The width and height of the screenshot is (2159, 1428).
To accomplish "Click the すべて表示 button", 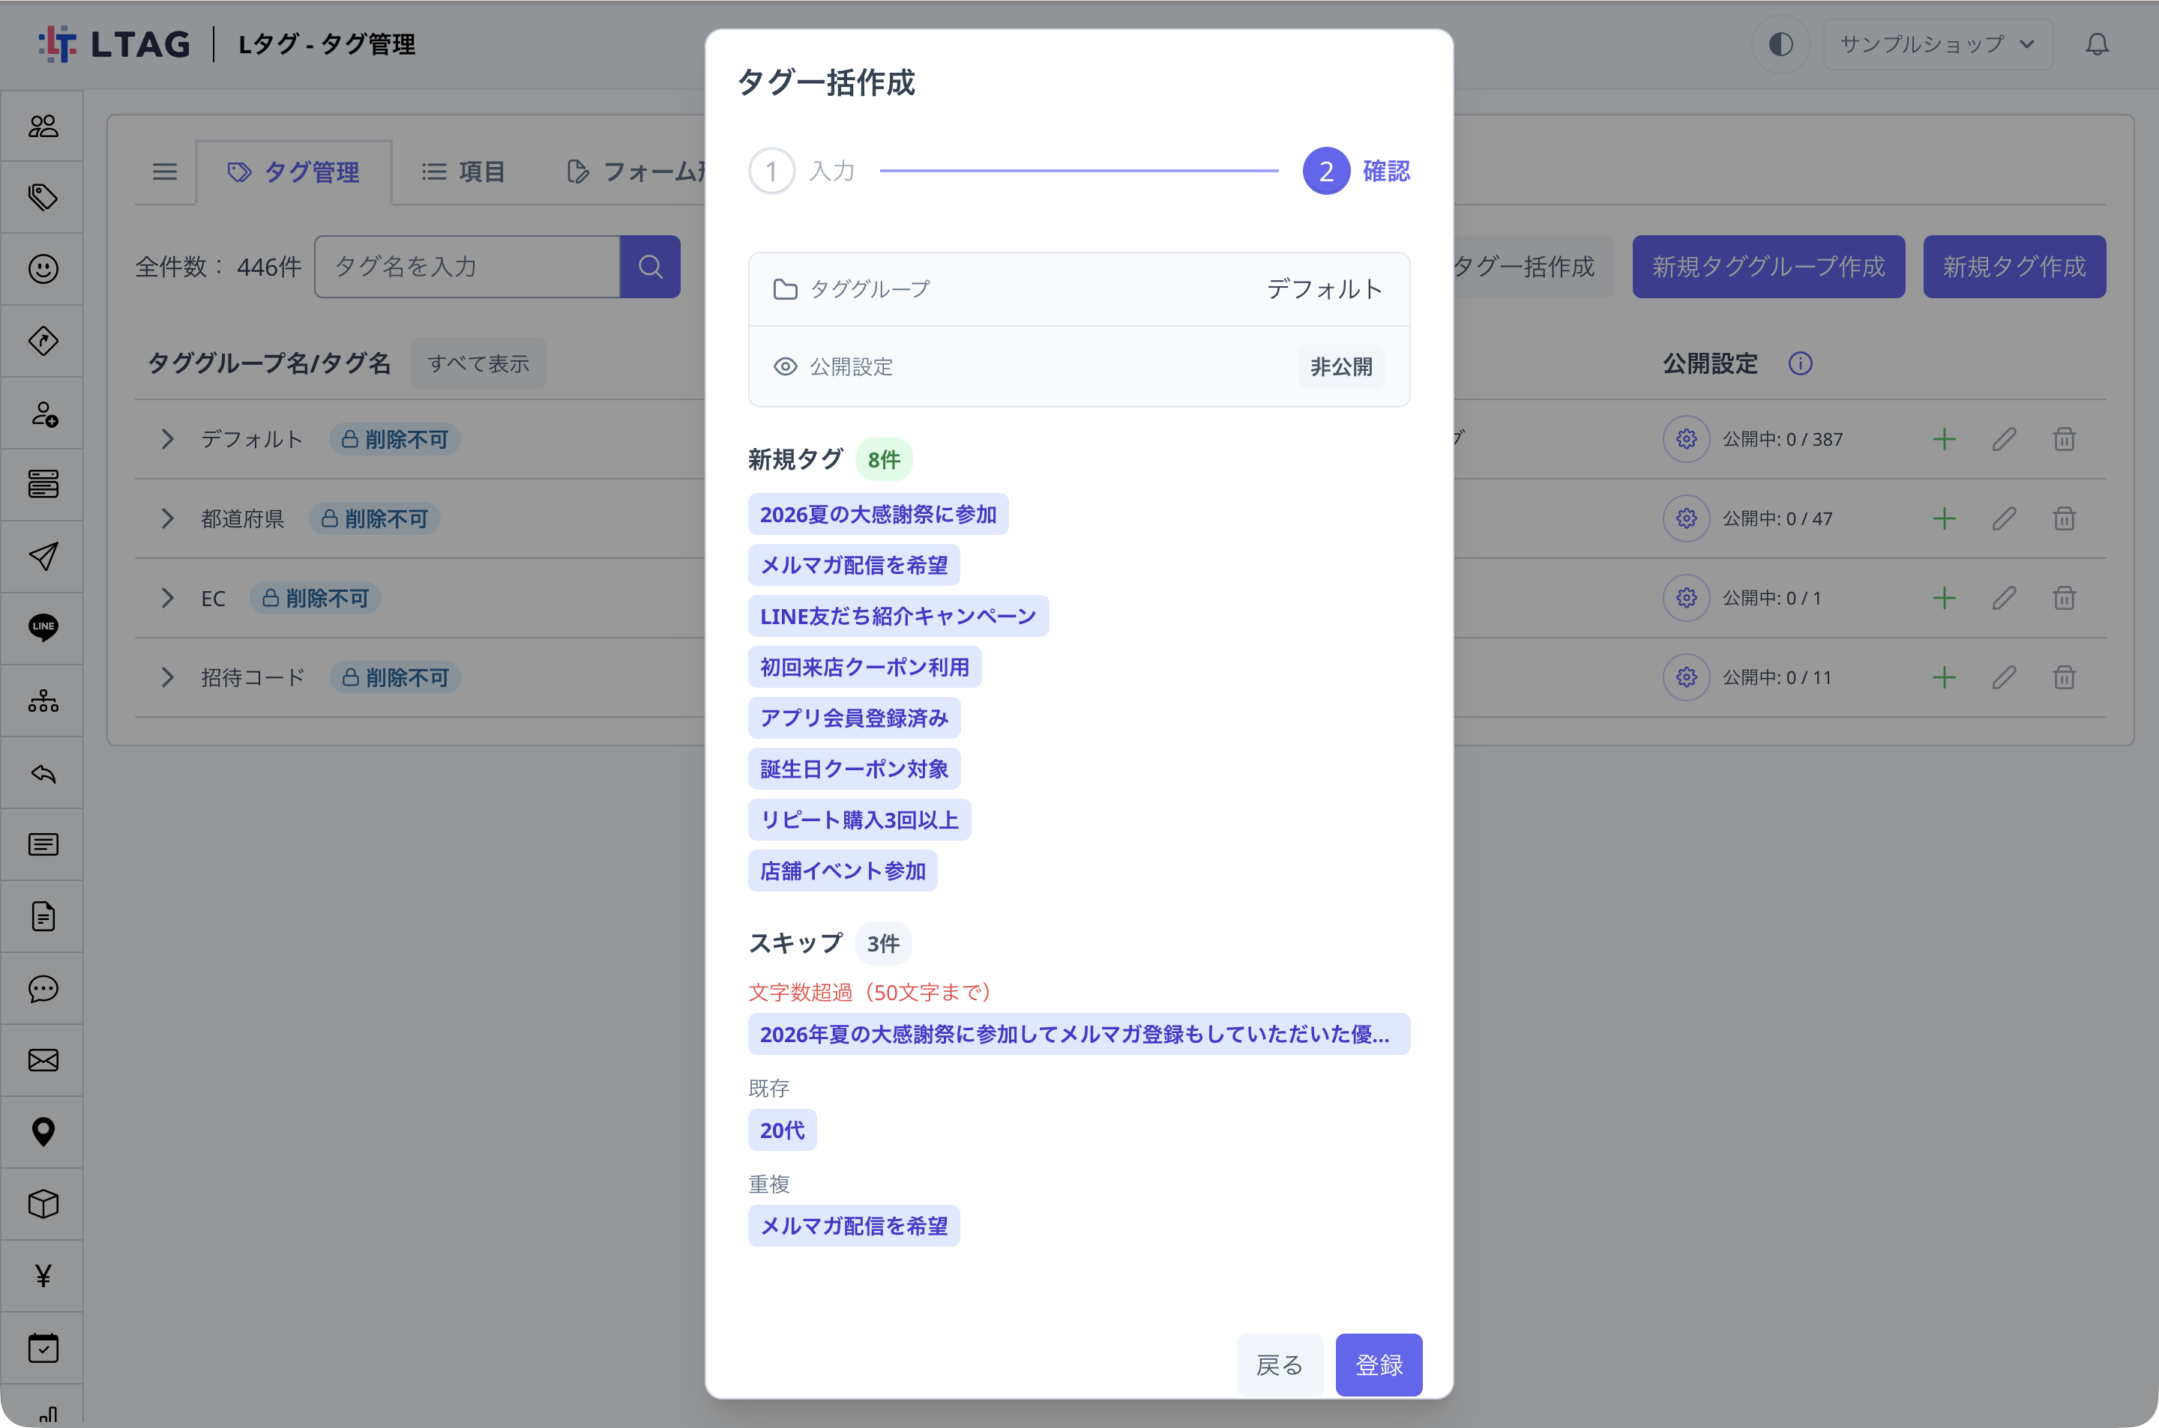I will 478,363.
